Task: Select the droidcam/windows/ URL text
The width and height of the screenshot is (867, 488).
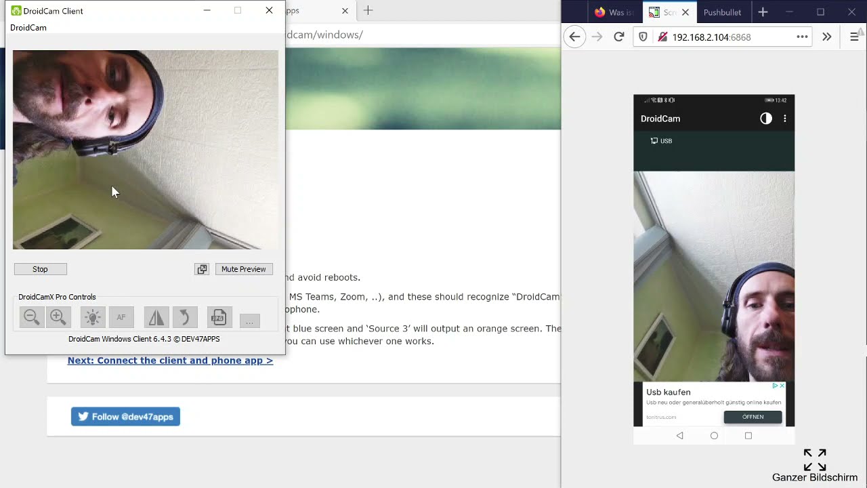Action: [x=324, y=35]
